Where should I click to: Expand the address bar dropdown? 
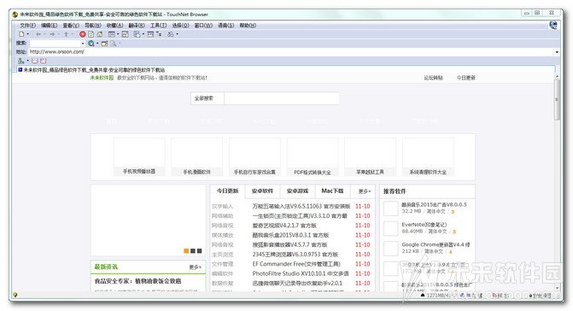coord(557,52)
